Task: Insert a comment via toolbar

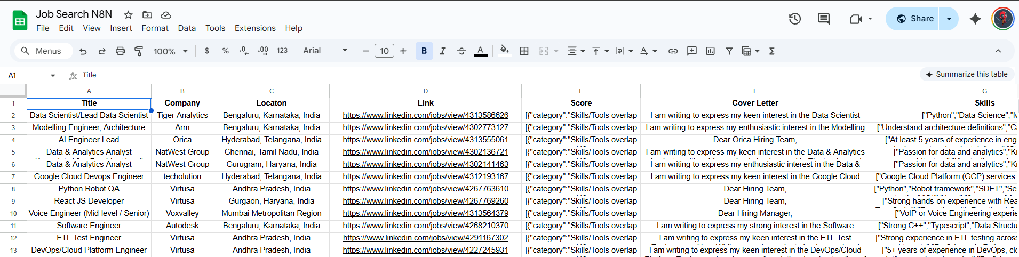Action: [x=692, y=51]
